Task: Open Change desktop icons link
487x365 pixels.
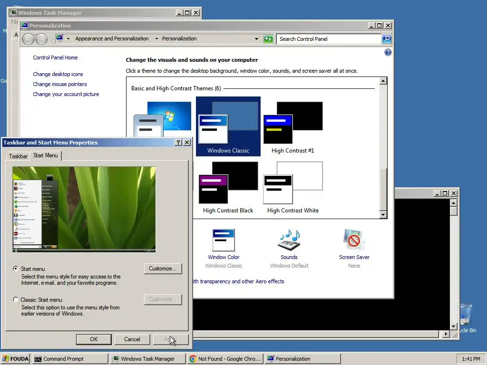Action: [x=58, y=74]
